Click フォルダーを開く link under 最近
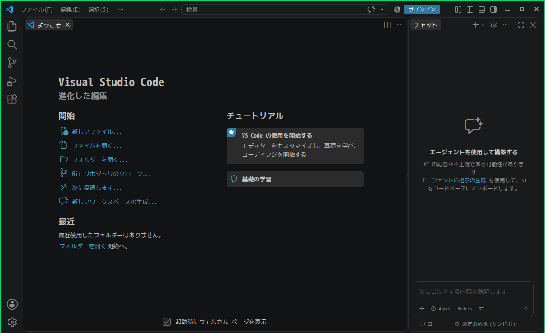Screen dimensions: 545x333 (x=82, y=246)
